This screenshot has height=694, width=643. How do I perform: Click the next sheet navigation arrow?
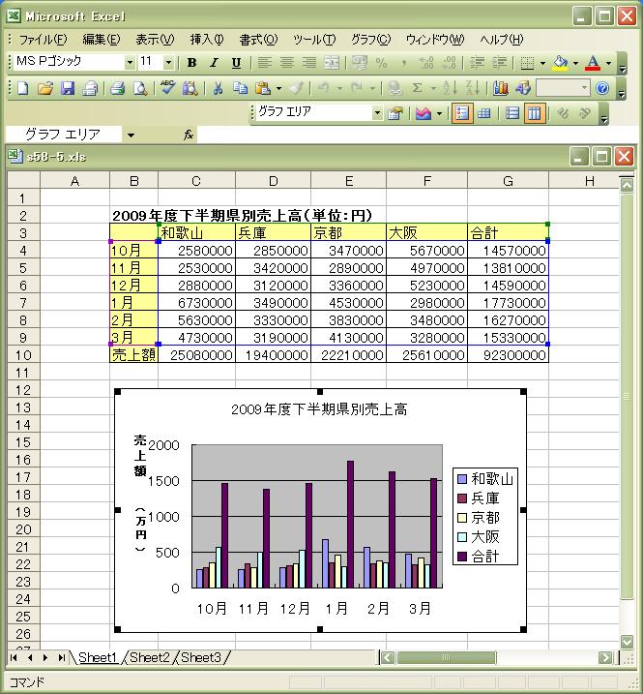click(x=45, y=658)
